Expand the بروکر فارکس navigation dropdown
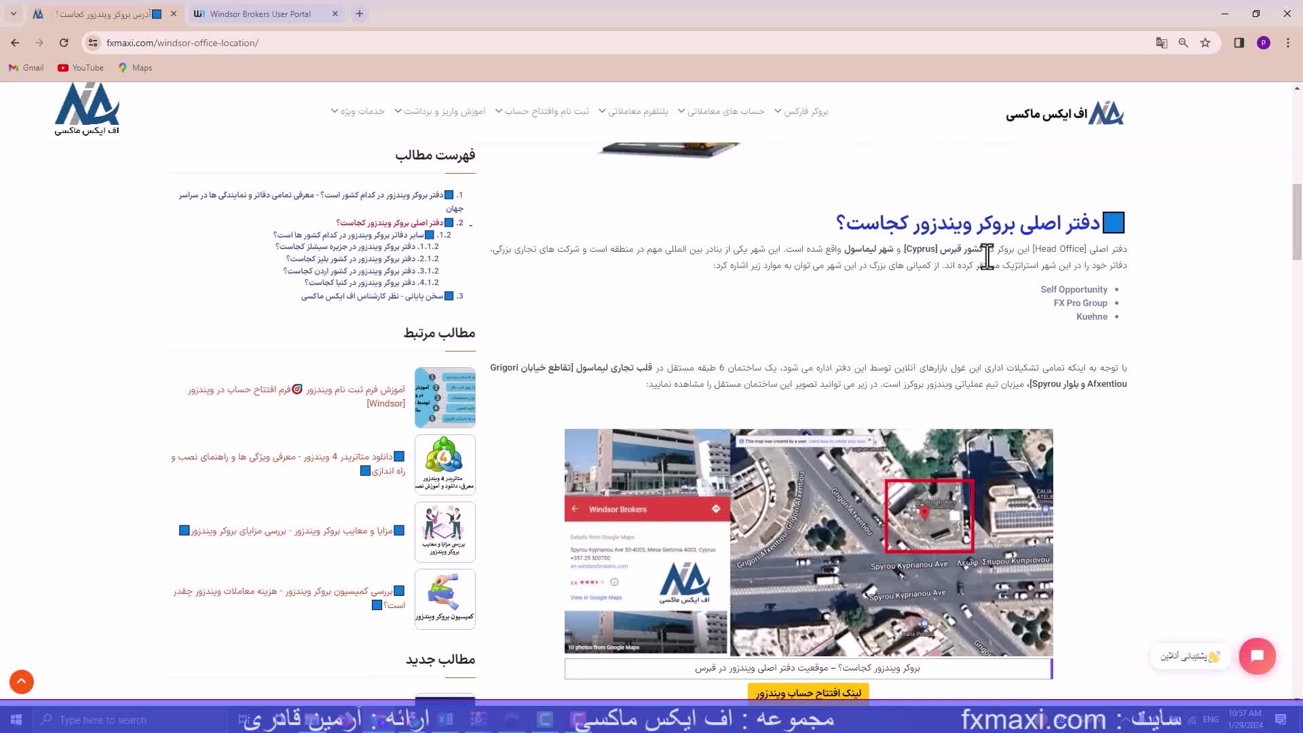This screenshot has width=1303, height=733. tap(806, 111)
